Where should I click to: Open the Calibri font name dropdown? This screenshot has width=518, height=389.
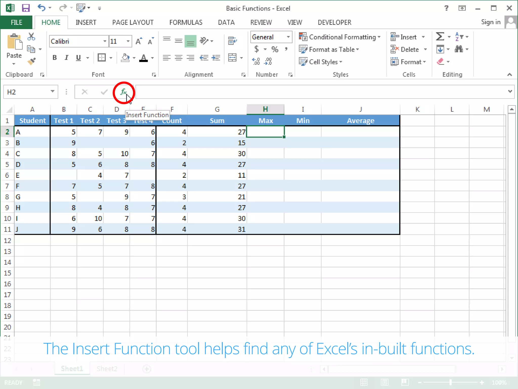(x=105, y=41)
